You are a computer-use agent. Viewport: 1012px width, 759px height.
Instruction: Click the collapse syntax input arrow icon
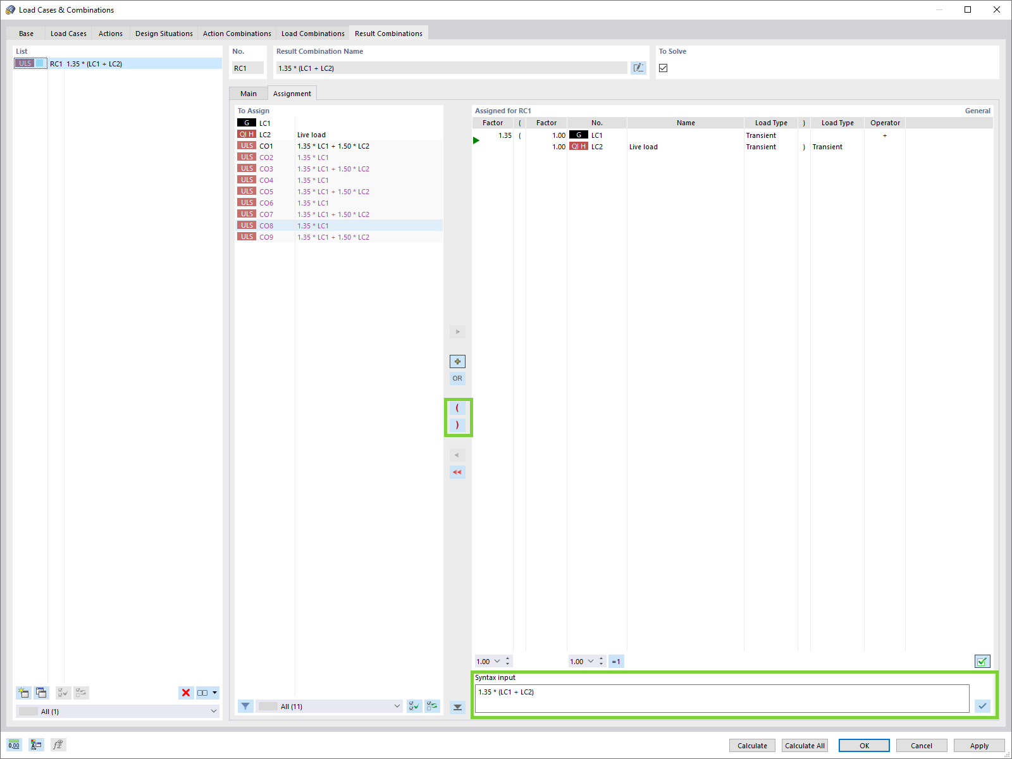click(457, 707)
